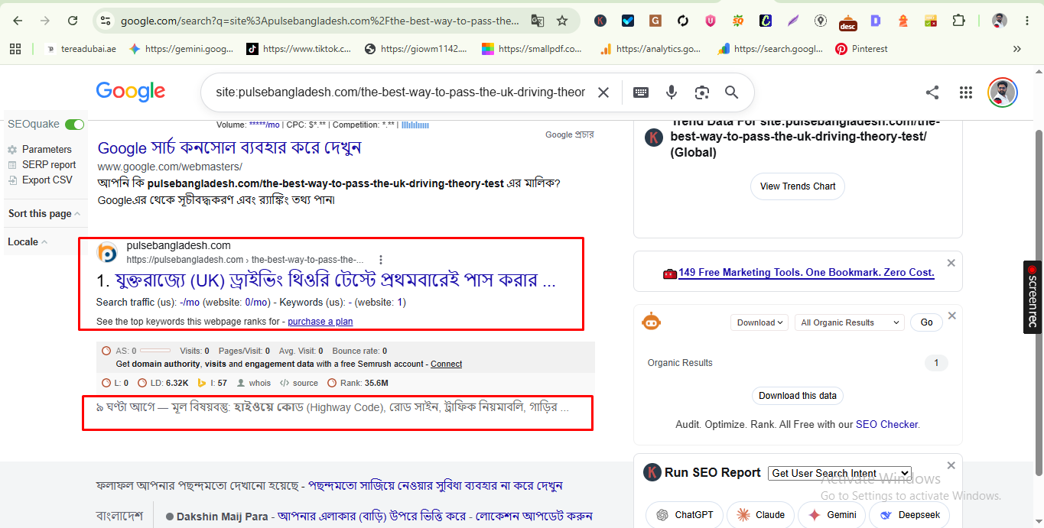This screenshot has height=528, width=1044.
Task: Open the translate page icon in address bar
Action: [x=538, y=21]
